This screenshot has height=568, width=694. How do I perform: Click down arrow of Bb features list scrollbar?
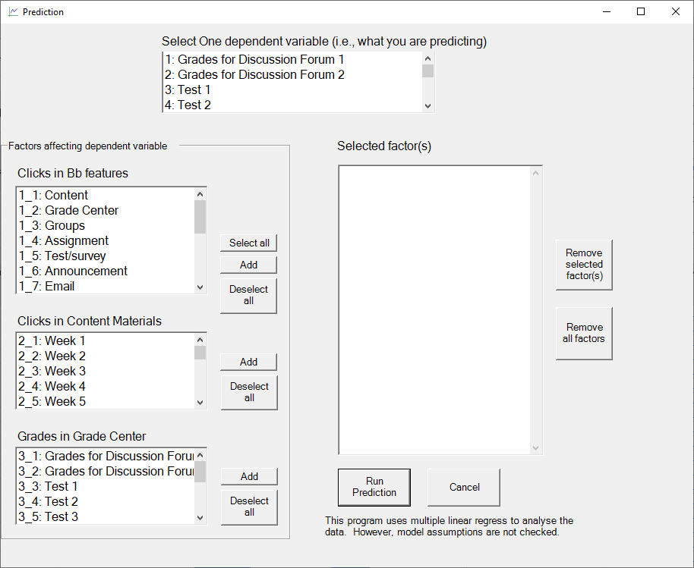click(200, 287)
